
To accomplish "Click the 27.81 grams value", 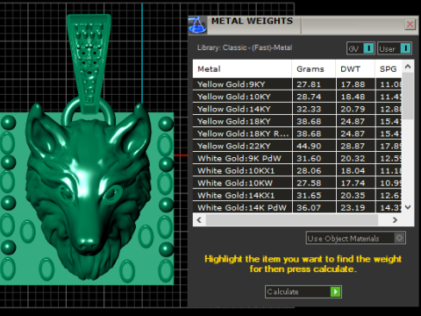I will 309,84.
